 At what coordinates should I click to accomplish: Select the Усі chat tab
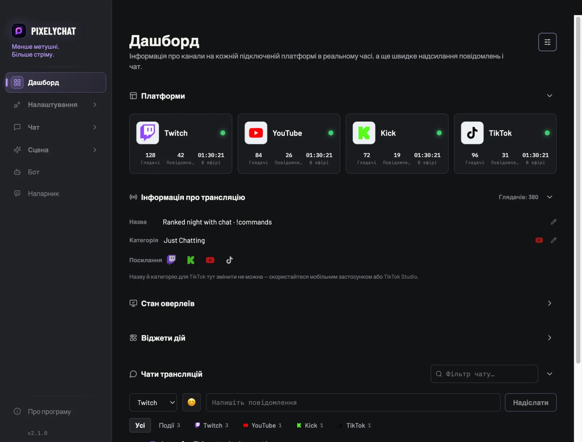(x=140, y=425)
